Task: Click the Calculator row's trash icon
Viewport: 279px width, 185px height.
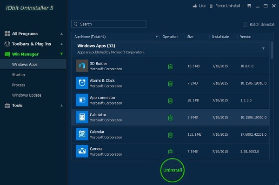Action: pyautogui.click(x=170, y=118)
